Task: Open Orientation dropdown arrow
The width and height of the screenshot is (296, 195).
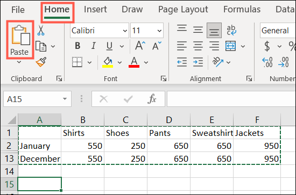Action: pos(228,62)
